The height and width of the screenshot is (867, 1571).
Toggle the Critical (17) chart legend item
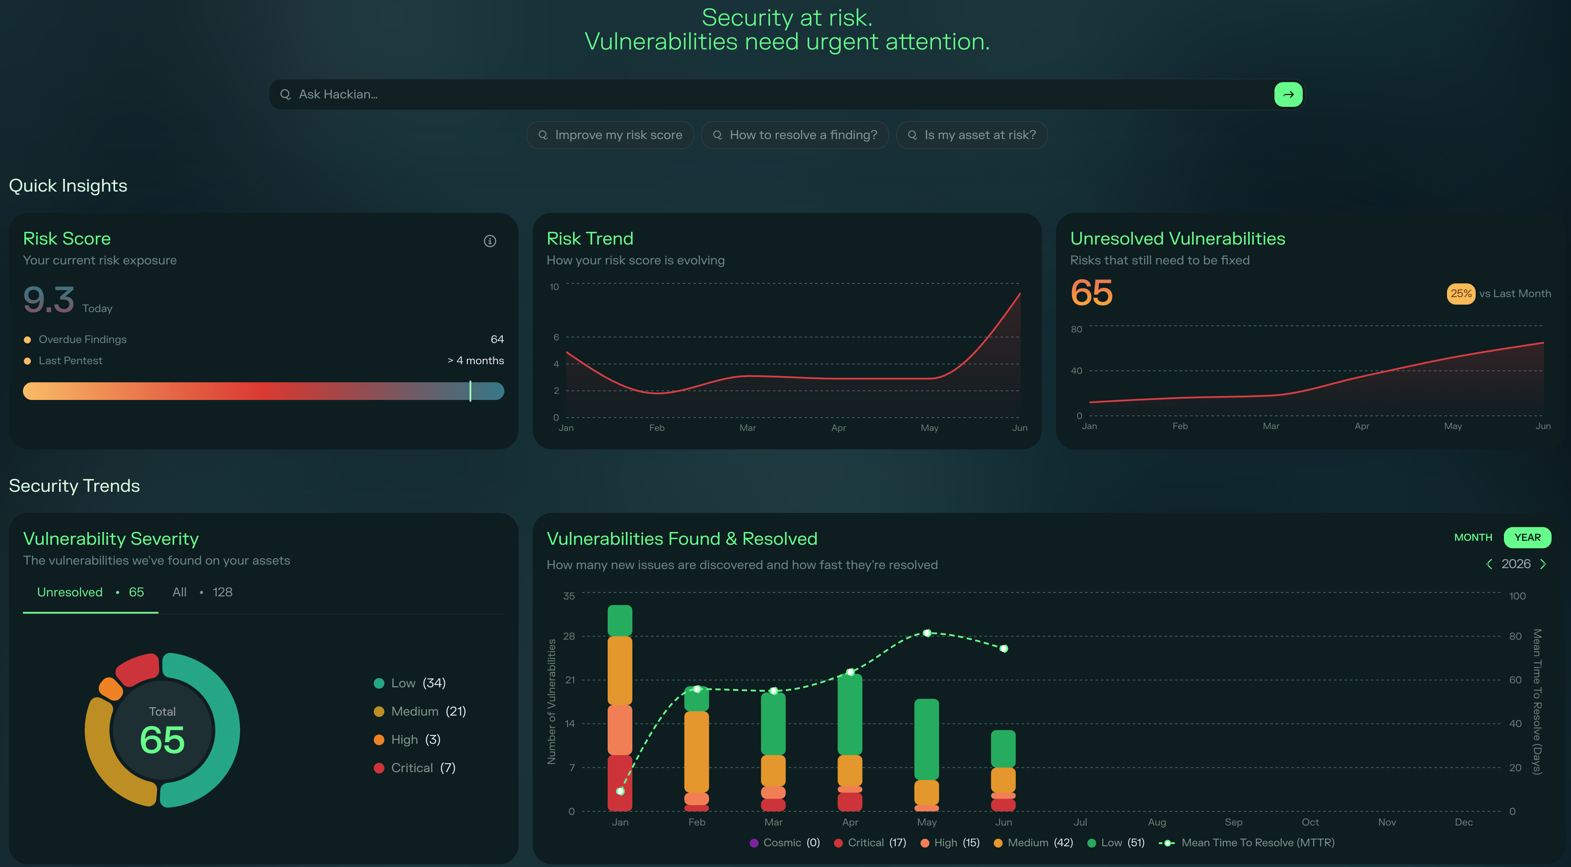pos(870,843)
